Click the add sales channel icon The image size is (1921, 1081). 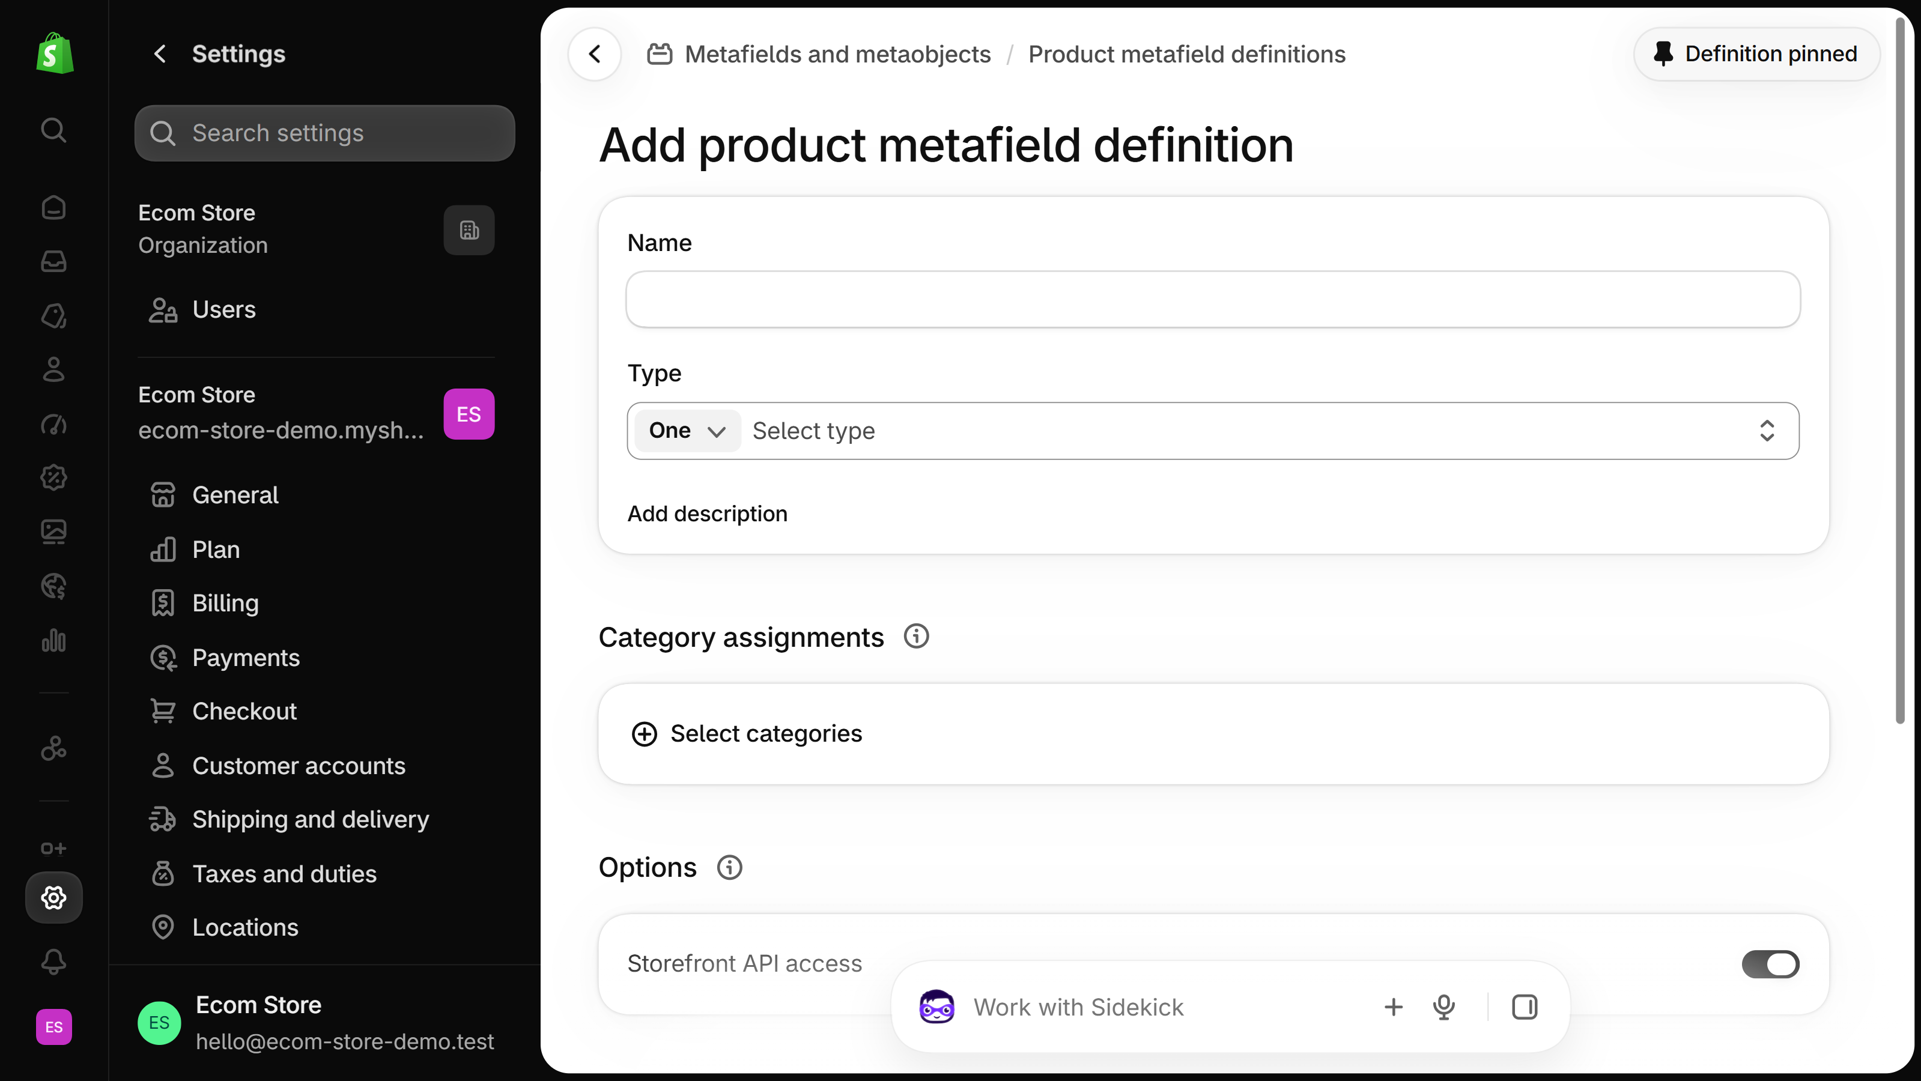53,849
